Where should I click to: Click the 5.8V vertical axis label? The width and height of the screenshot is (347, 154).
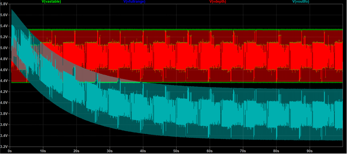coord(4,4)
